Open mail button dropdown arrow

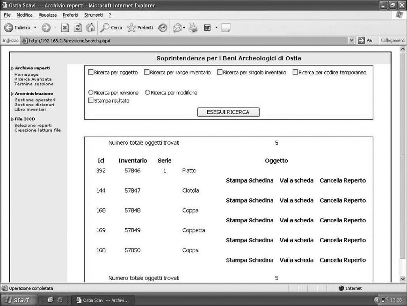point(184,28)
